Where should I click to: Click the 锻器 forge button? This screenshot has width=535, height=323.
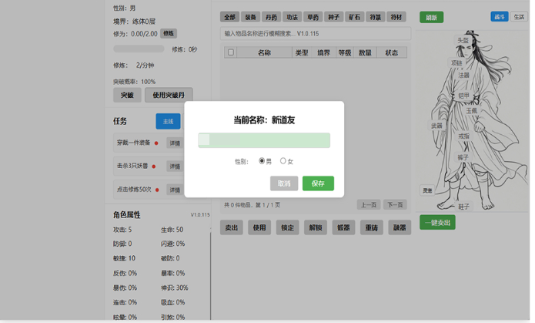point(343,227)
